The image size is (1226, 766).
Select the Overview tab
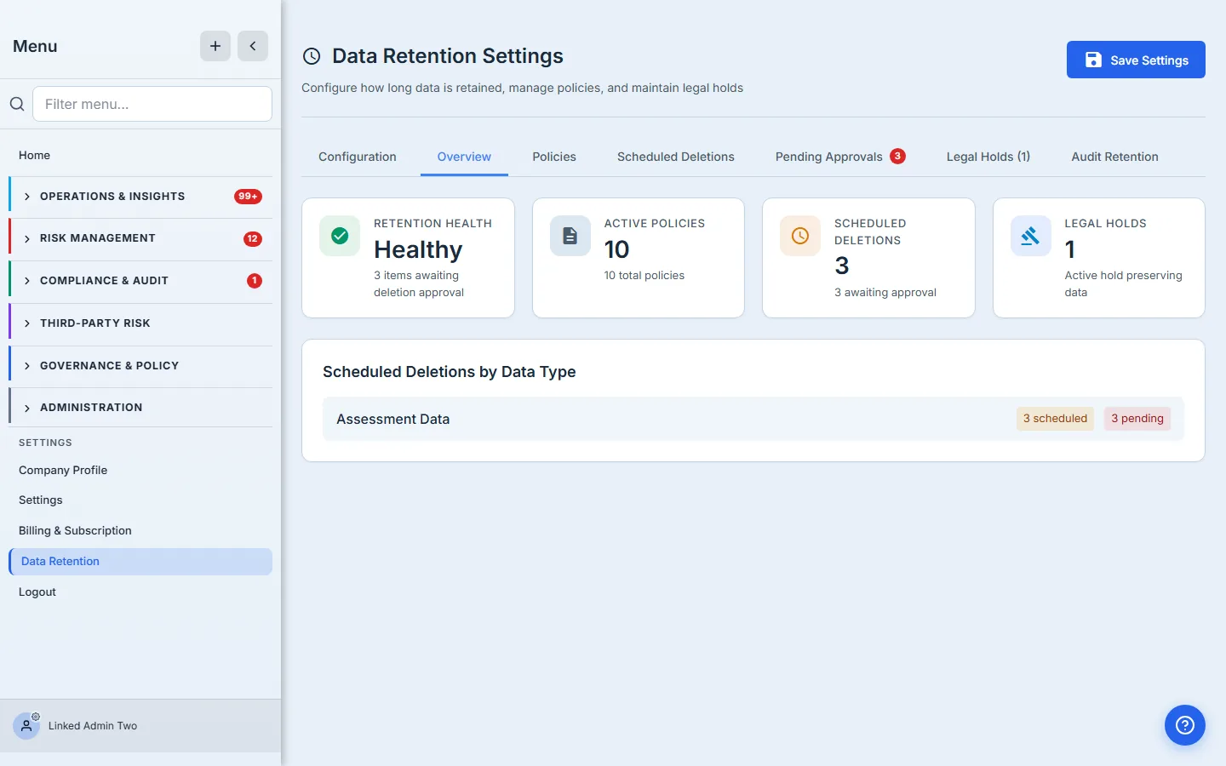464,157
